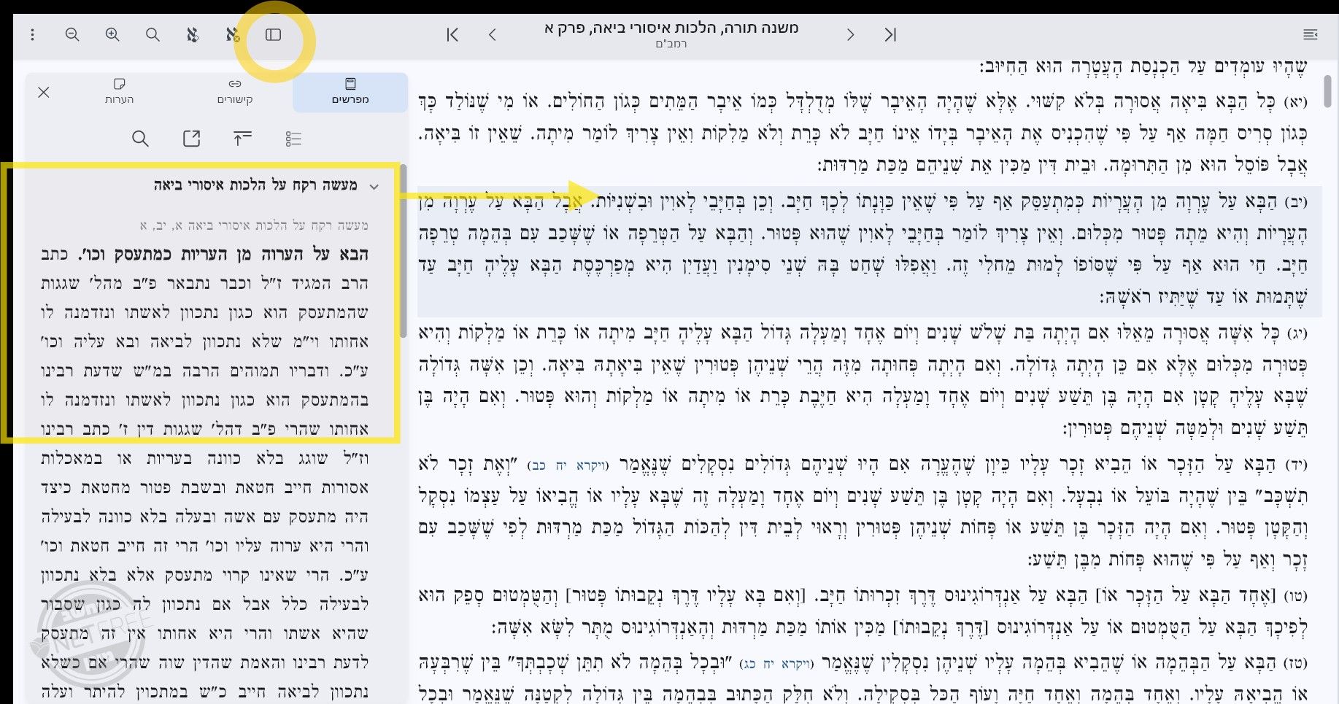
Task: Close the commentary side panel
Action: [x=44, y=93]
